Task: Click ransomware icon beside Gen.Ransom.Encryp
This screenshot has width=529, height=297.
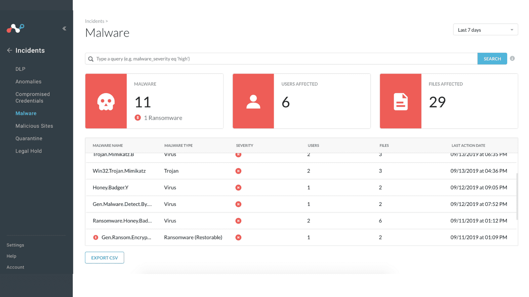Action: pyautogui.click(x=96, y=237)
